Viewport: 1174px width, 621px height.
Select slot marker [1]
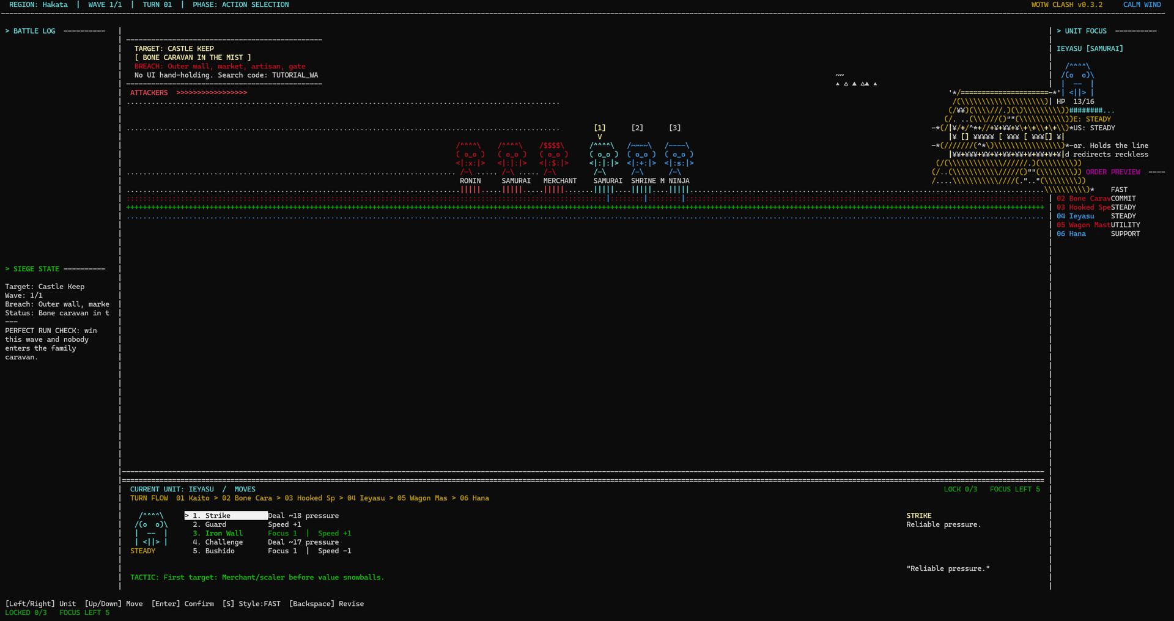[600, 128]
